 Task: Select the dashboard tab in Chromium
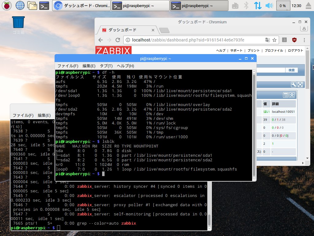pos(128,30)
